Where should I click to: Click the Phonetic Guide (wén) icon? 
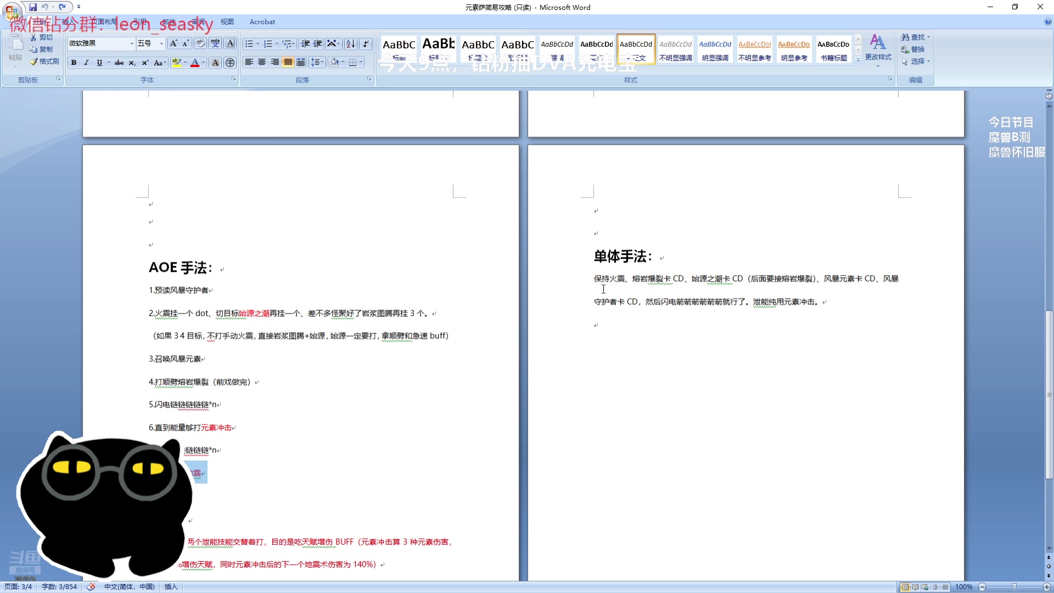point(215,43)
